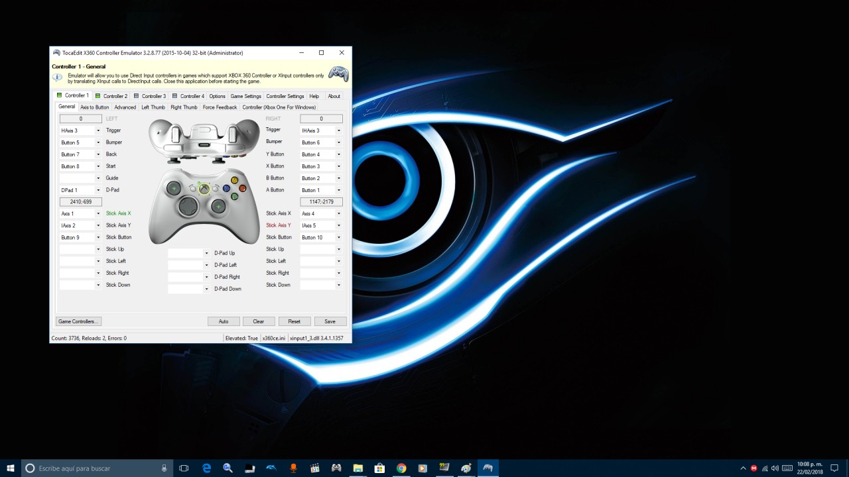Expand the right Bumper Button 6 dropdown
This screenshot has width=849, height=477.
tap(321, 142)
